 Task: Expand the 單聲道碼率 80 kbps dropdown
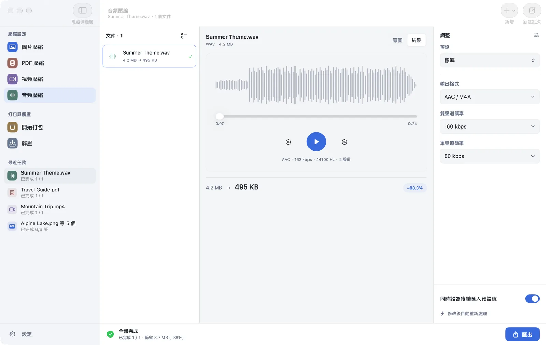(490, 156)
